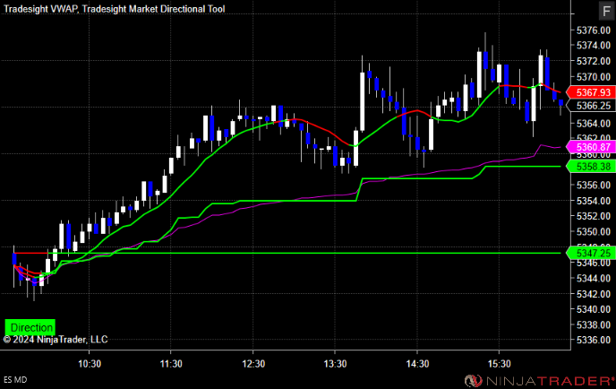Click the green Direction indicator box
This screenshot has width=616, height=389.
pos(30,327)
